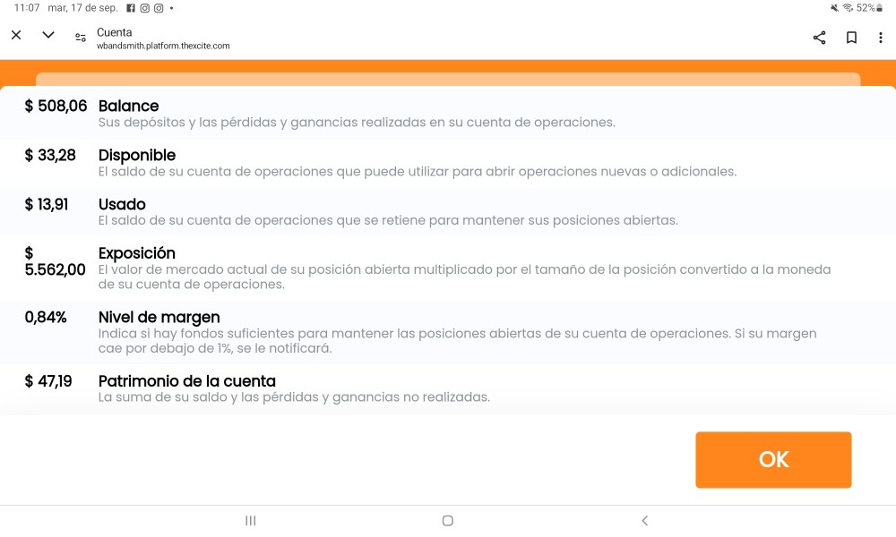Select the $ 33,28 available value

49,155
